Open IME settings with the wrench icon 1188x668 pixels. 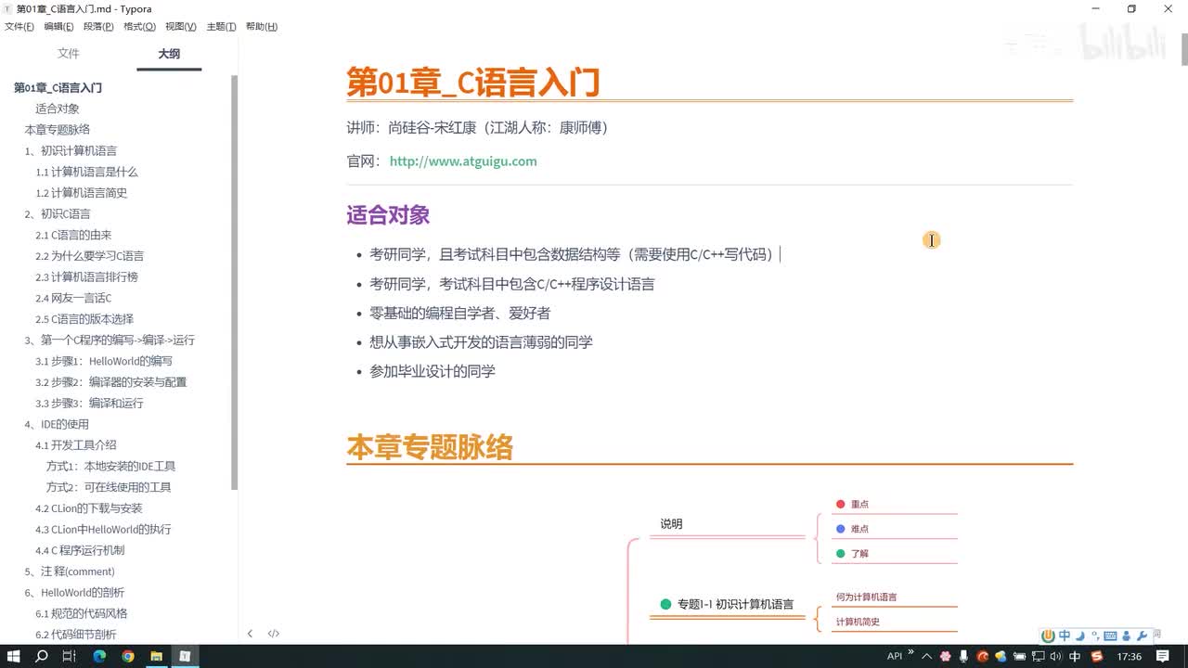(x=1143, y=636)
